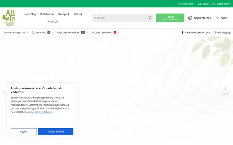Open the Kosár cart link
Screen dimensions: 233x145
(224, 18)
